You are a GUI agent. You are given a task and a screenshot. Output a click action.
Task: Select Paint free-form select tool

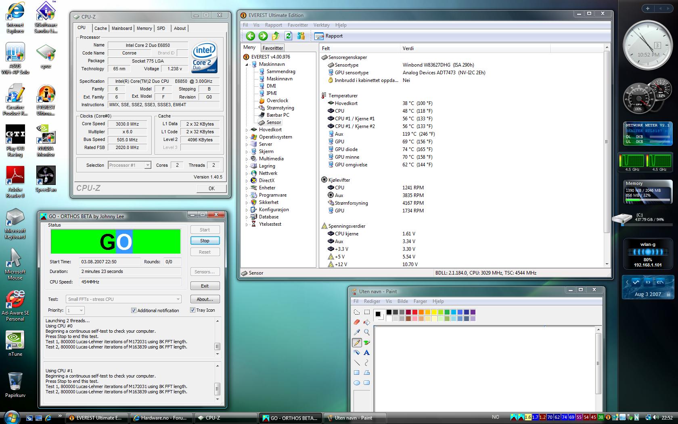click(357, 312)
